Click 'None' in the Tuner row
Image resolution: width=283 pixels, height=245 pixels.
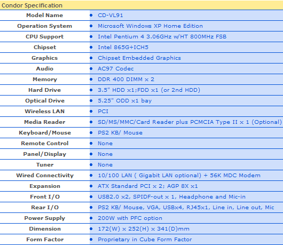click(105, 165)
